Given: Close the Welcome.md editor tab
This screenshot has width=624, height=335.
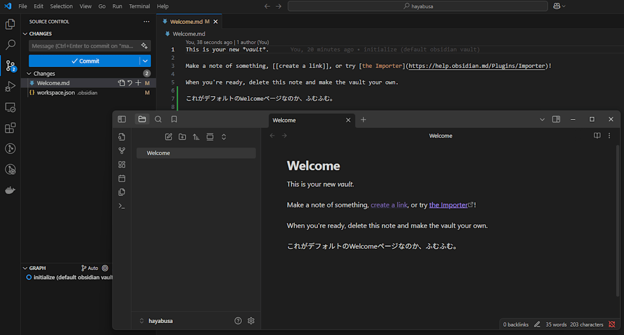Looking at the screenshot, I should (215, 22).
